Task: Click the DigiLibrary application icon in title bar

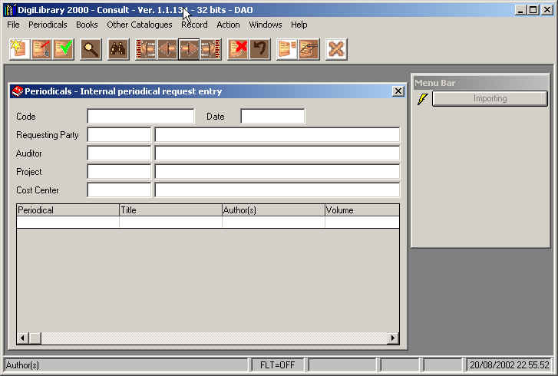Action: [x=10, y=10]
